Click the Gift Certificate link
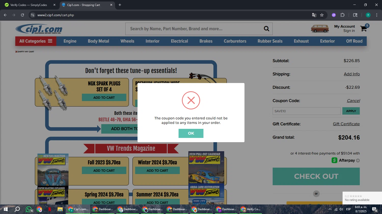Image resolution: width=382 pixels, height=214 pixels. point(346,124)
